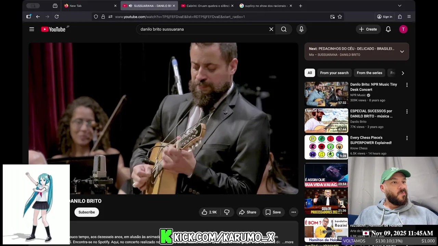Clear the search box text
This screenshot has height=246, width=438.
tap(271, 29)
